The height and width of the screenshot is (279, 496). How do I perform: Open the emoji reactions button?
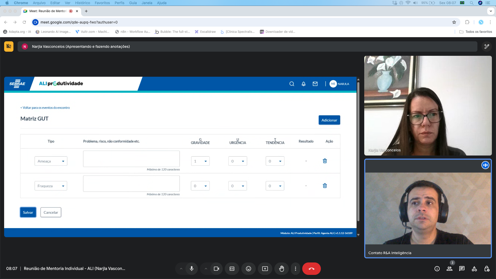248,269
